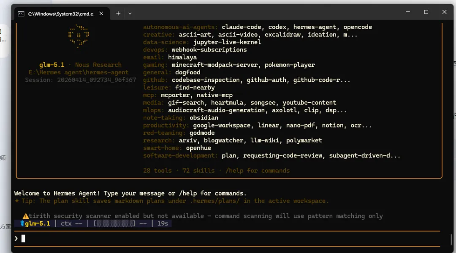Click 'webhook-subscriptions' under devops
The height and width of the screenshot is (253, 456).
point(209,50)
